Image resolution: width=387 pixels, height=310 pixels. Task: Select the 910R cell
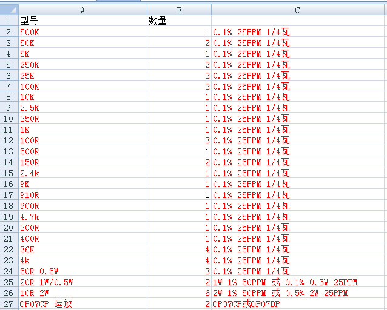[82, 195]
